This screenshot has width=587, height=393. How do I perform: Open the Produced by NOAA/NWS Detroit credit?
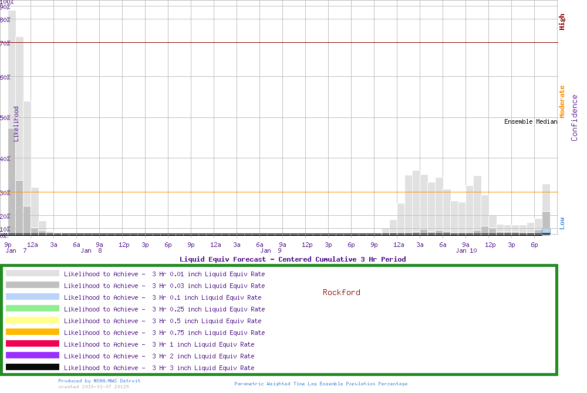pos(99,381)
